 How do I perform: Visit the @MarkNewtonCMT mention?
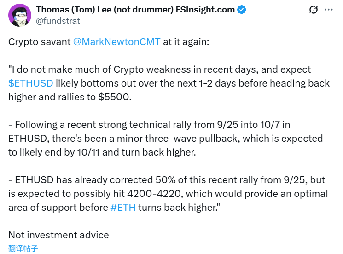(x=117, y=42)
